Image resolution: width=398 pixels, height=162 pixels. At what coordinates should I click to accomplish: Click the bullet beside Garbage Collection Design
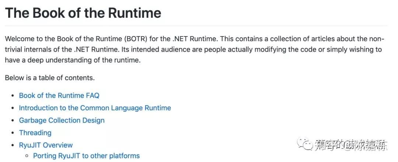[13, 121]
